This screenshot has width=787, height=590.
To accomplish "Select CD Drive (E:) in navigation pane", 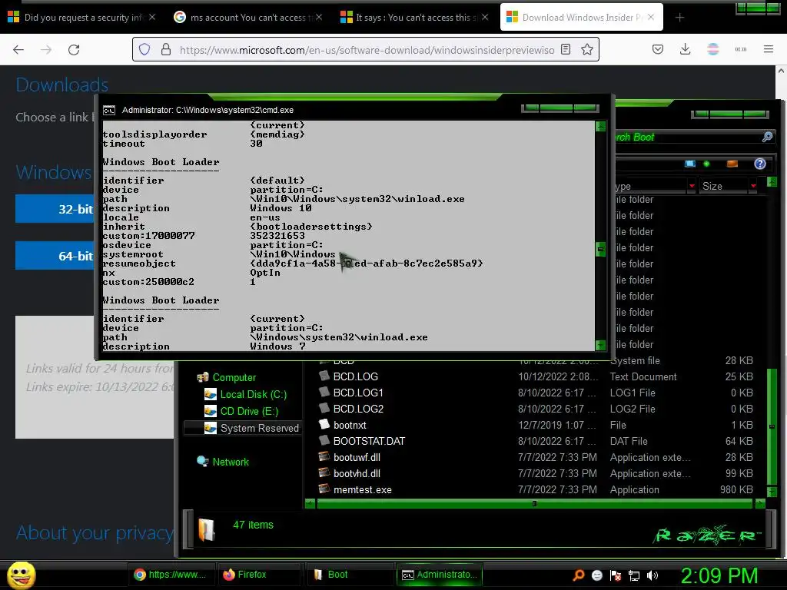I will click(249, 412).
